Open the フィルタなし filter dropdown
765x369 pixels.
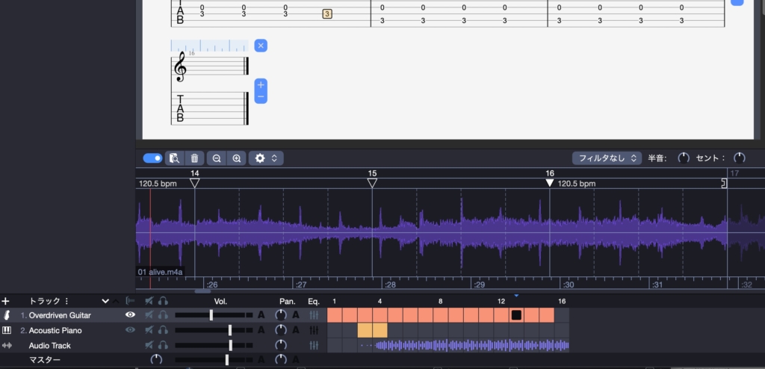[x=607, y=158]
